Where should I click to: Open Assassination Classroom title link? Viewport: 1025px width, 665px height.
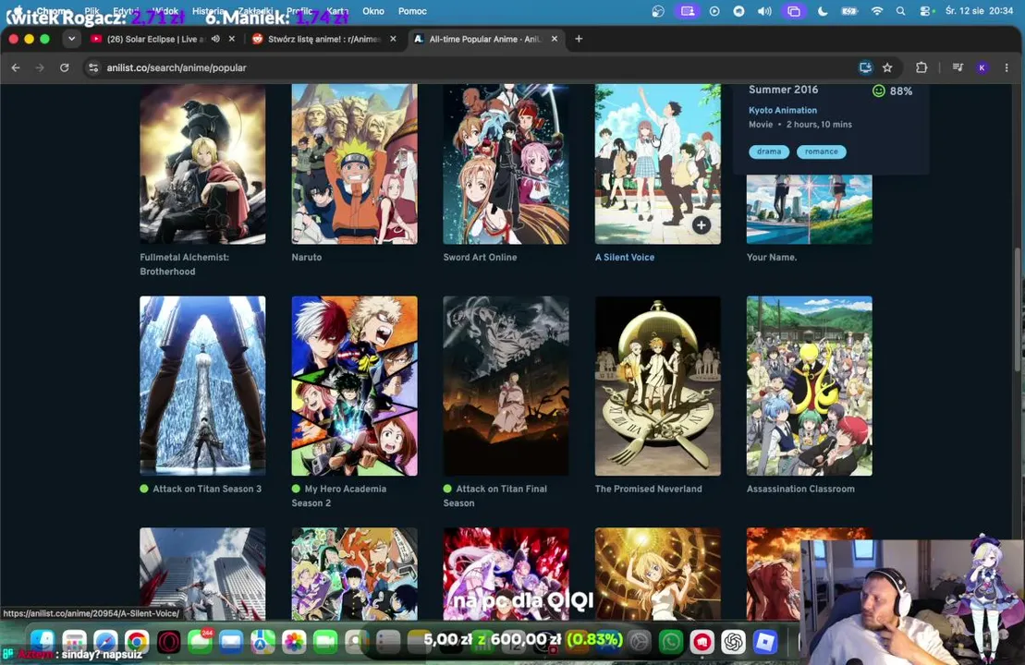pos(800,489)
